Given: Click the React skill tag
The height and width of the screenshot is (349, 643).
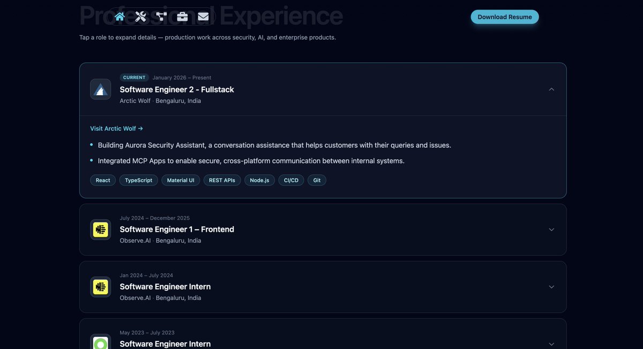Looking at the screenshot, I should coord(103,180).
